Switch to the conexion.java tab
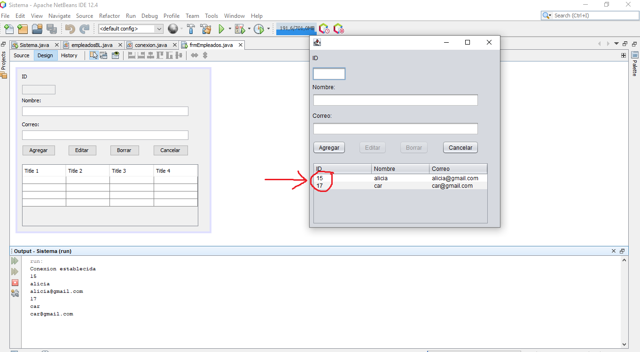The height and width of the screenshot is (352, 640). point(150,45)
